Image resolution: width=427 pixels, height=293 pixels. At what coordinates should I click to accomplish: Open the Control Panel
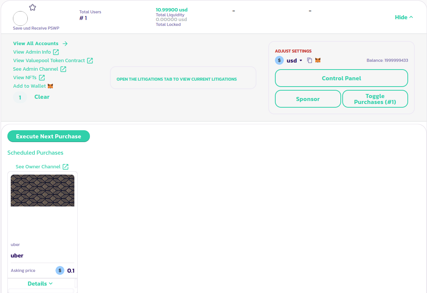pyautogui.click(x=341, y=78)
